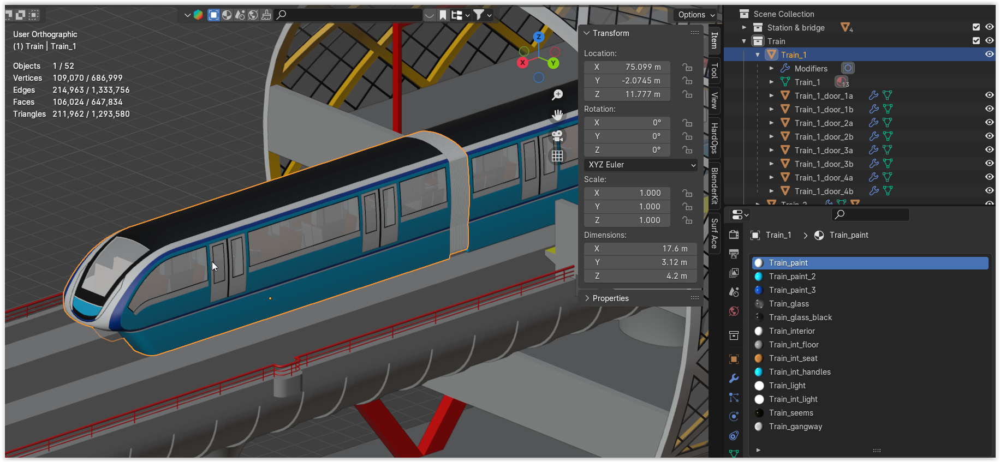Switch to the Item sidebar tab

714,40
